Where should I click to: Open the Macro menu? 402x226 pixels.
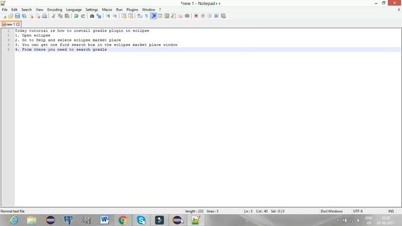click(107, 10)
